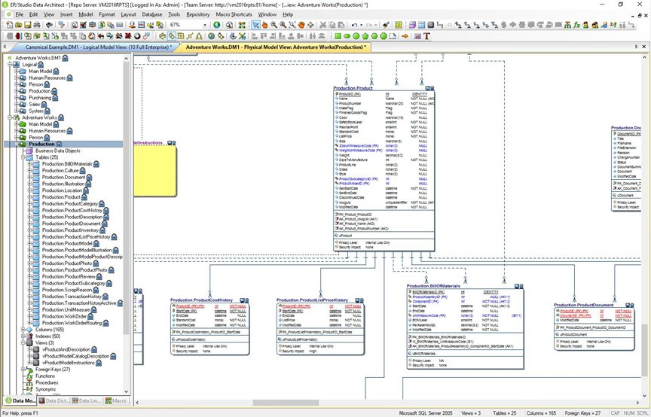Select the green pentagon shape tool
The image size is (651, 417).
click(x=365, y=36)
